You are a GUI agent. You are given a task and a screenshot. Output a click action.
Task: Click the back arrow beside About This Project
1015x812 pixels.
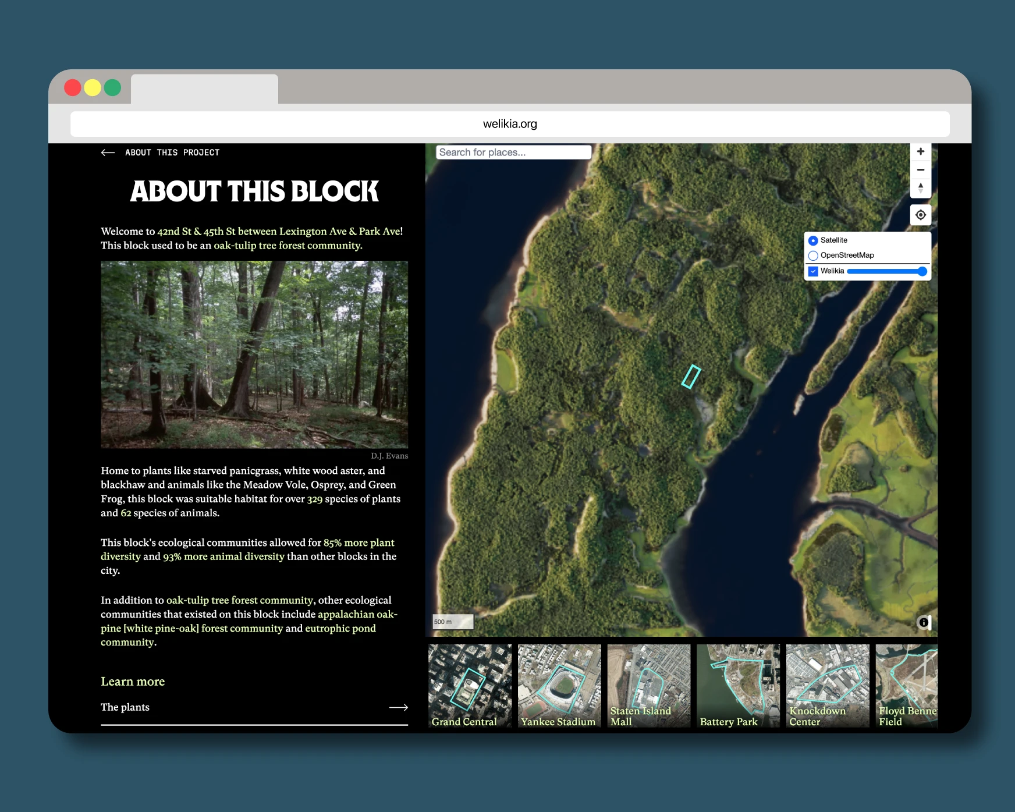(x=108, y=153)
